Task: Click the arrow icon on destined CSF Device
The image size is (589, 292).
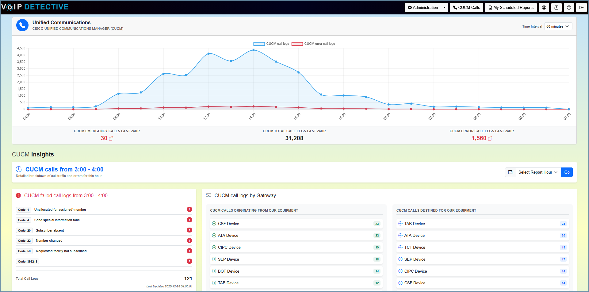Action: (400, 283)
